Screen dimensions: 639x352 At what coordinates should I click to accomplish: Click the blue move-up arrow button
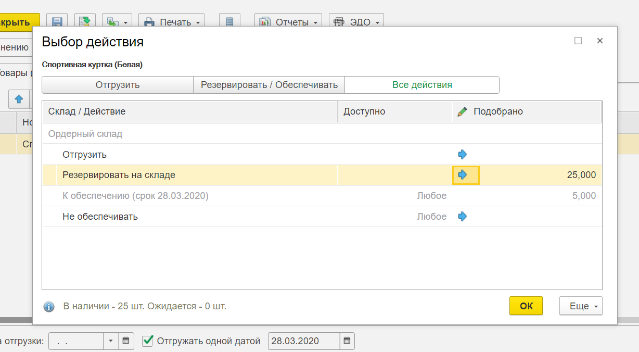[x=19, y=98]
